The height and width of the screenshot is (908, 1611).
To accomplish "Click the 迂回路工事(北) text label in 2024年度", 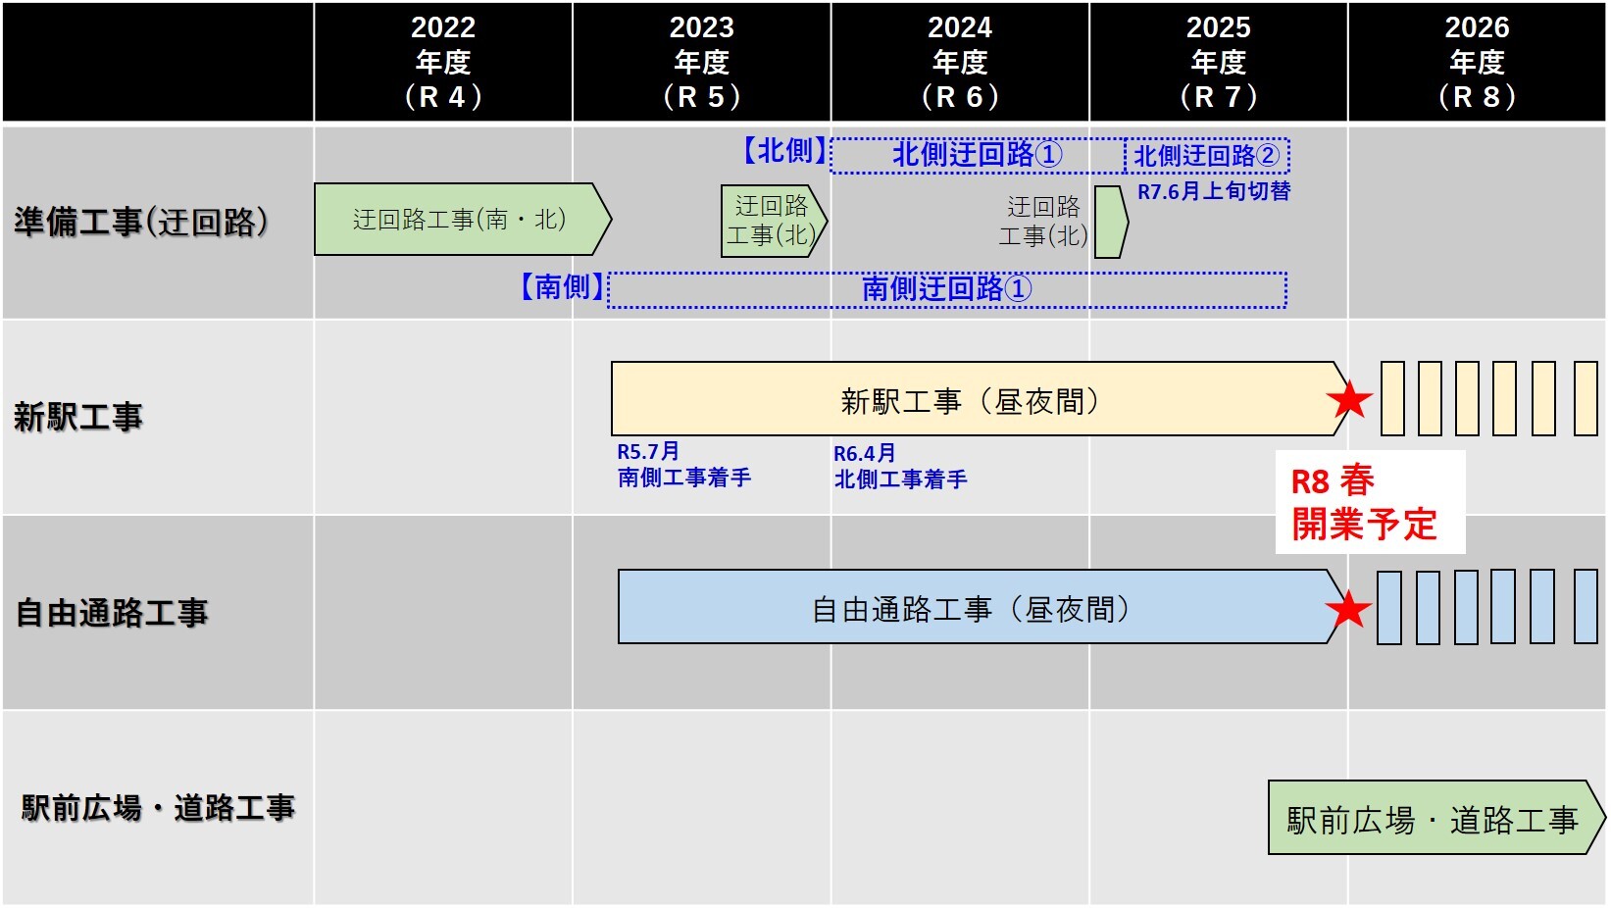I will point(1043,222).
